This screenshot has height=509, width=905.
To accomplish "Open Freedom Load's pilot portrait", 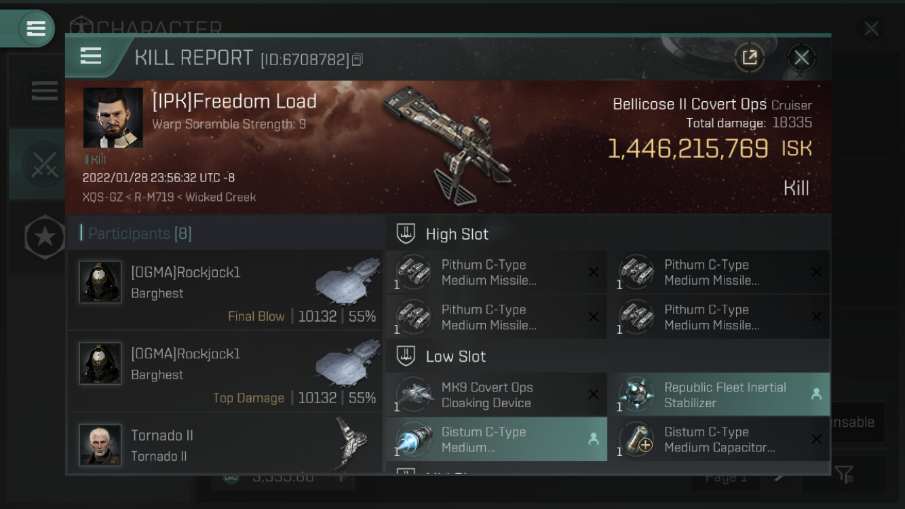I will pyautogui.click(x=113, y=117).
